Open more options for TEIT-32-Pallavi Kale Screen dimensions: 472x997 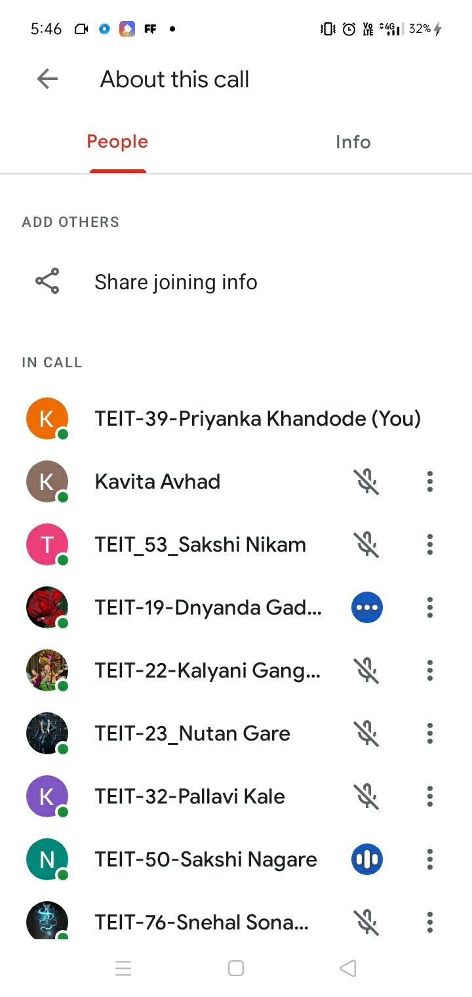pos(430,796)
